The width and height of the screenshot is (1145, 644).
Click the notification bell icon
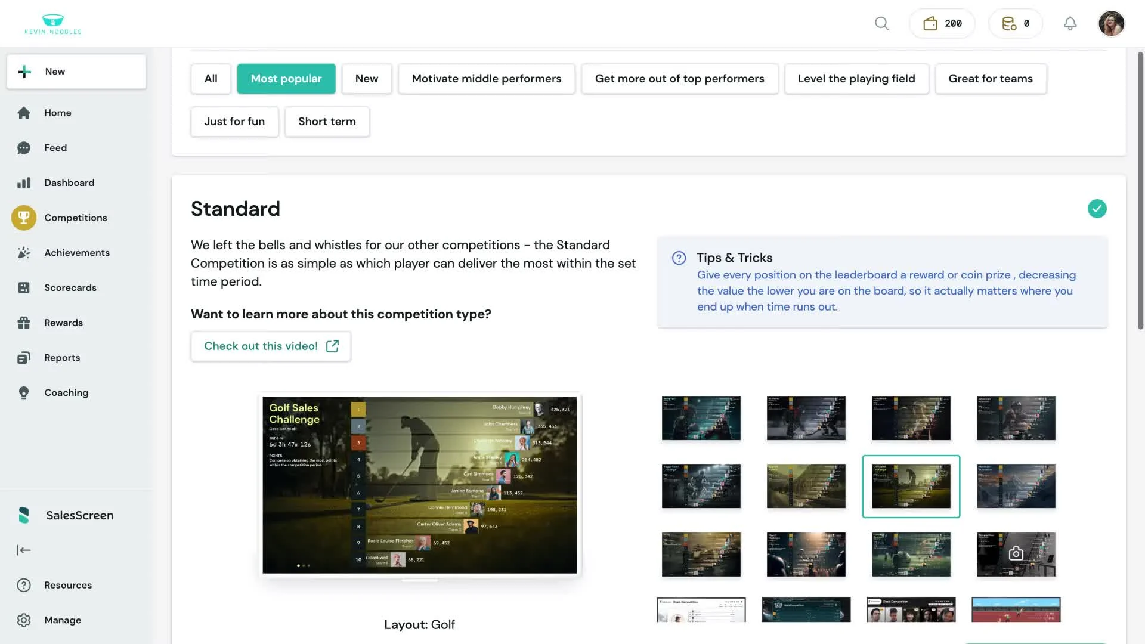(x=1070, y=23)
